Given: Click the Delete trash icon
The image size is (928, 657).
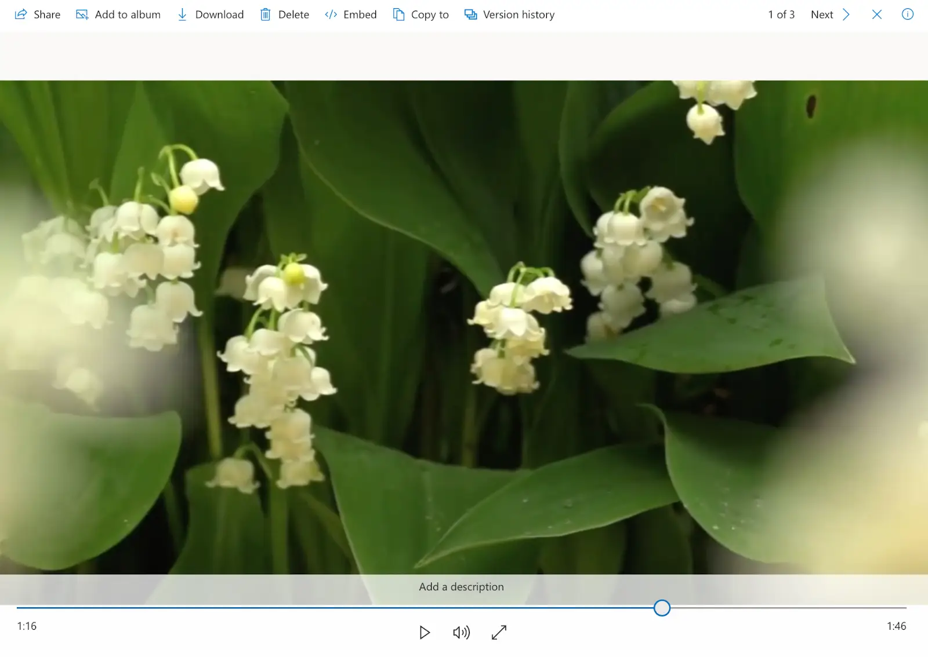Looking at the screenshot, I should tap(266, 14).
